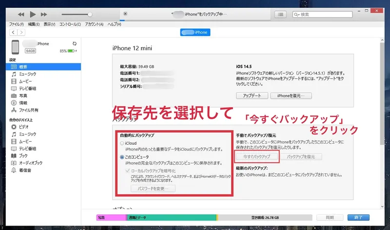
Task: Click the rewind (previous track) button
Action: pos(21,15)
